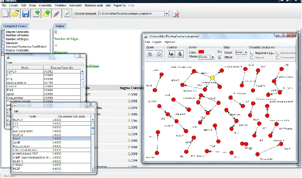This screenshot has height=178, width=302.
Task: Click the edit document icon with green pencil
Action: (x=67, y=14)
